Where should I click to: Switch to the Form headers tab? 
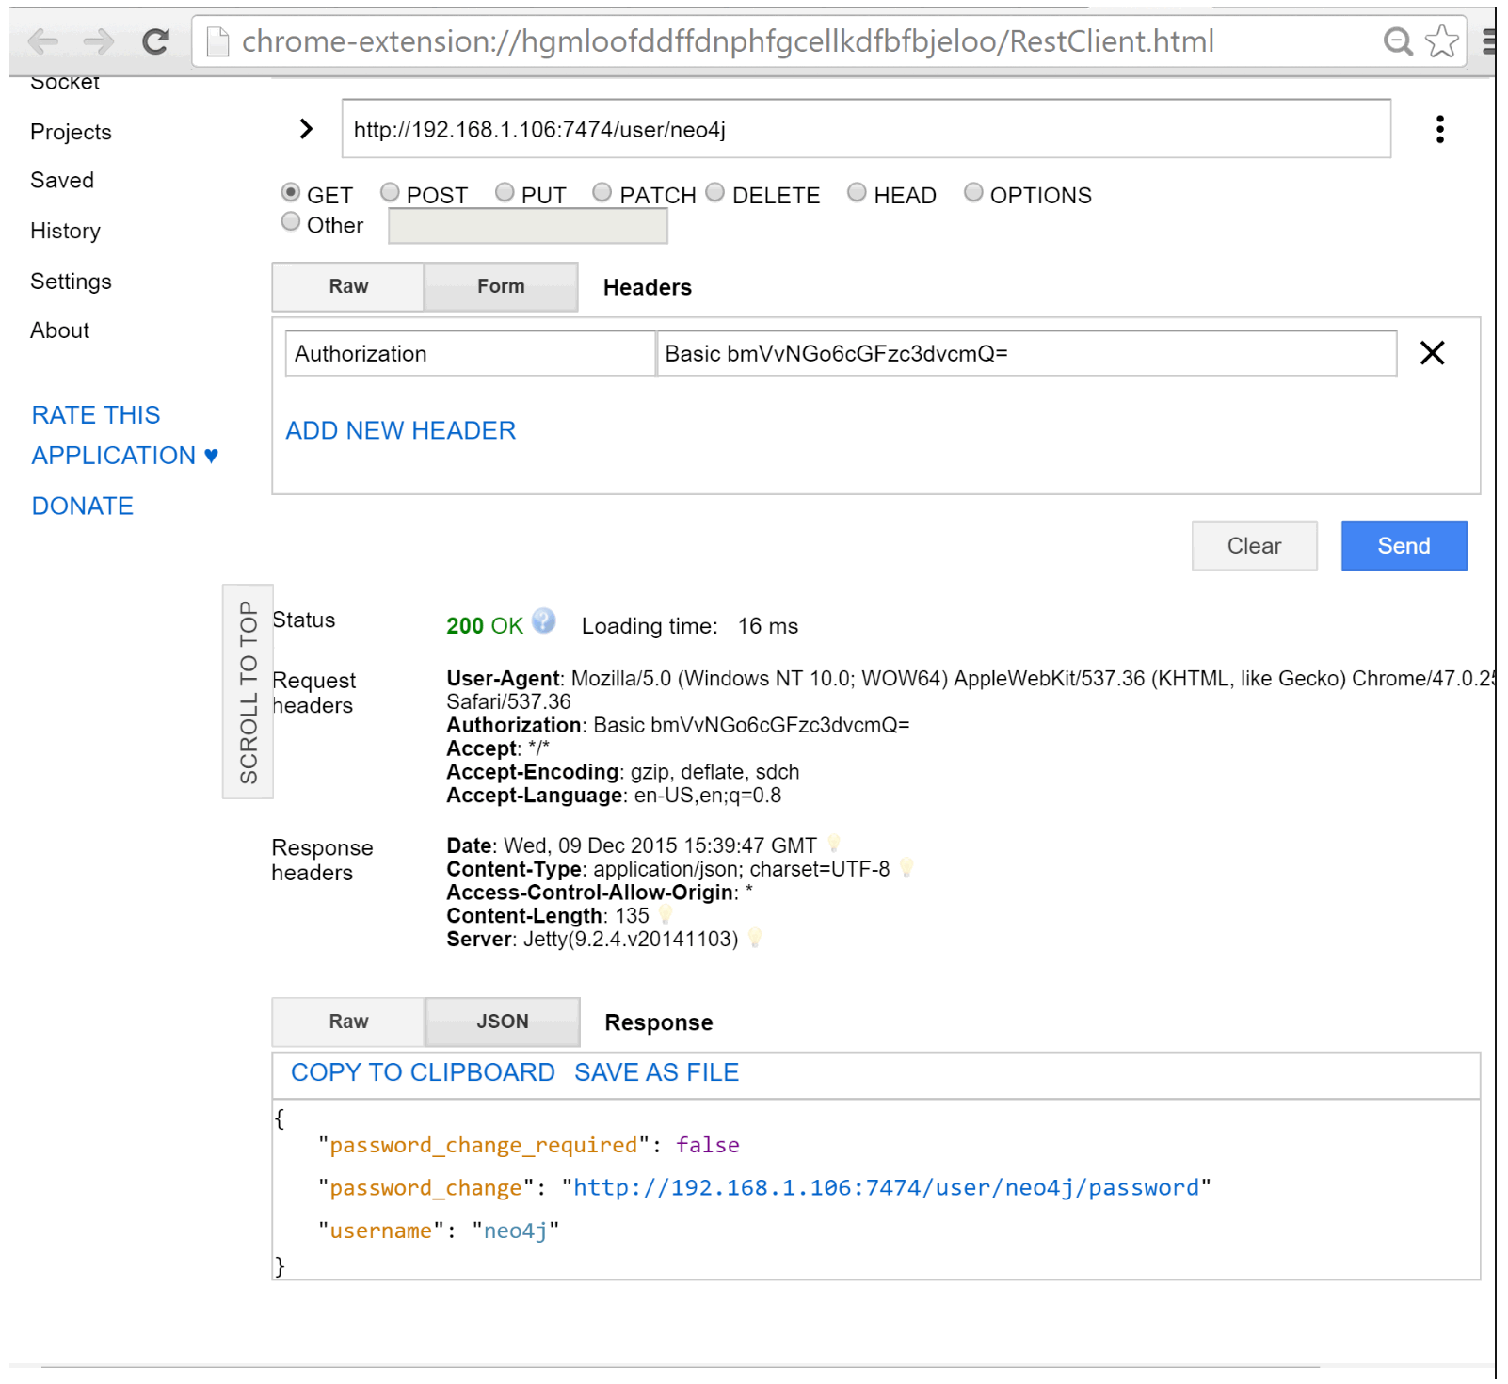[501, 286]
